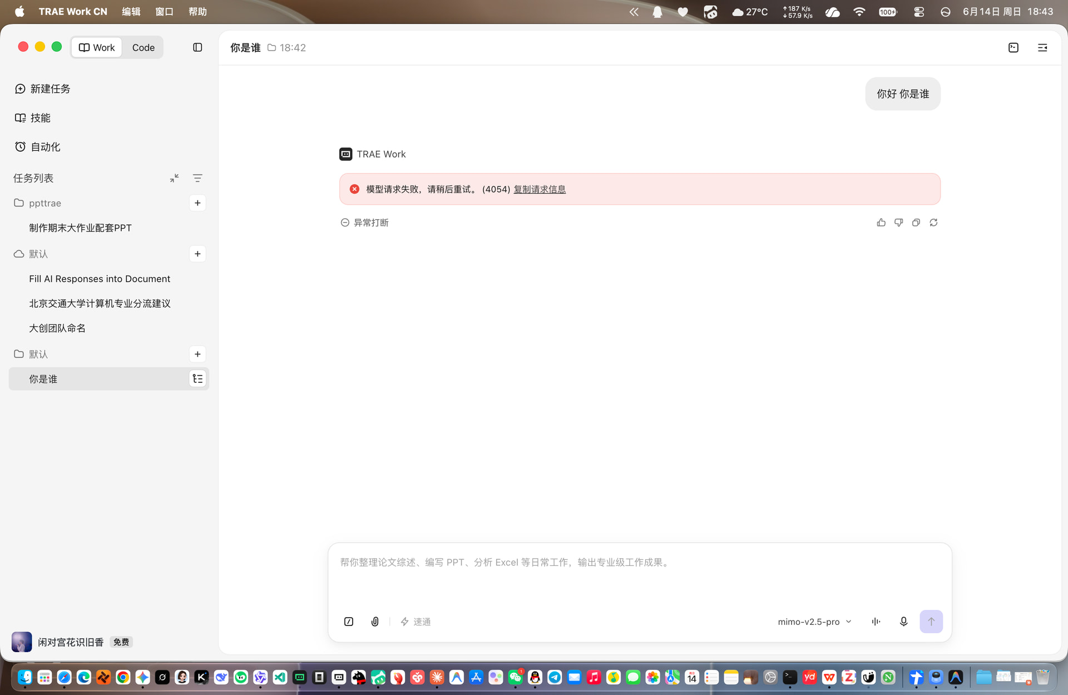Add task in cloud 默认 group
The height and width of the screenshot is (695, 1068).
point(197,254)
